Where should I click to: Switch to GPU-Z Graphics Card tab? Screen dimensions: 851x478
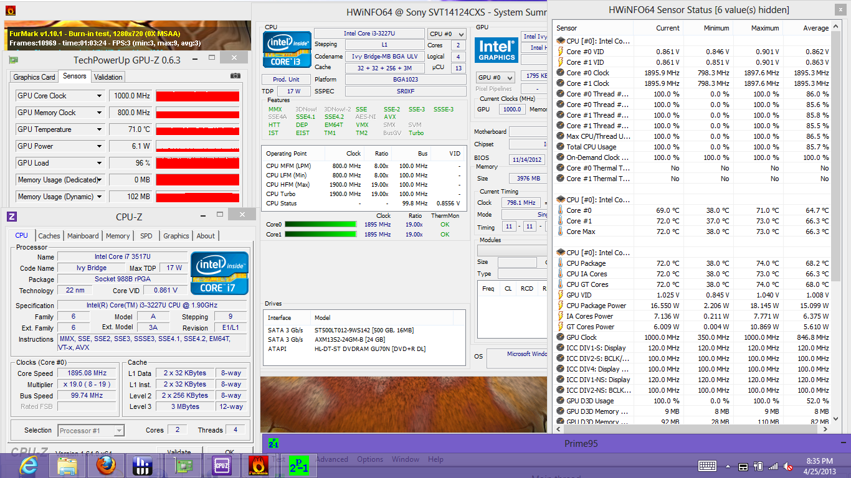pos(34,77)
